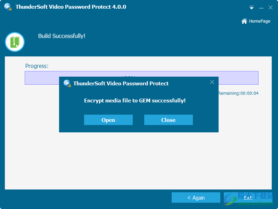
Task: Click the green zip file icon
Action: click(15, 42)
